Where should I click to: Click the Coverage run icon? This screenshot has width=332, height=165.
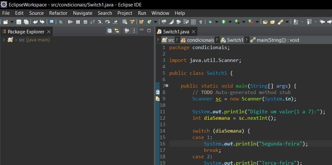point(237,22)
